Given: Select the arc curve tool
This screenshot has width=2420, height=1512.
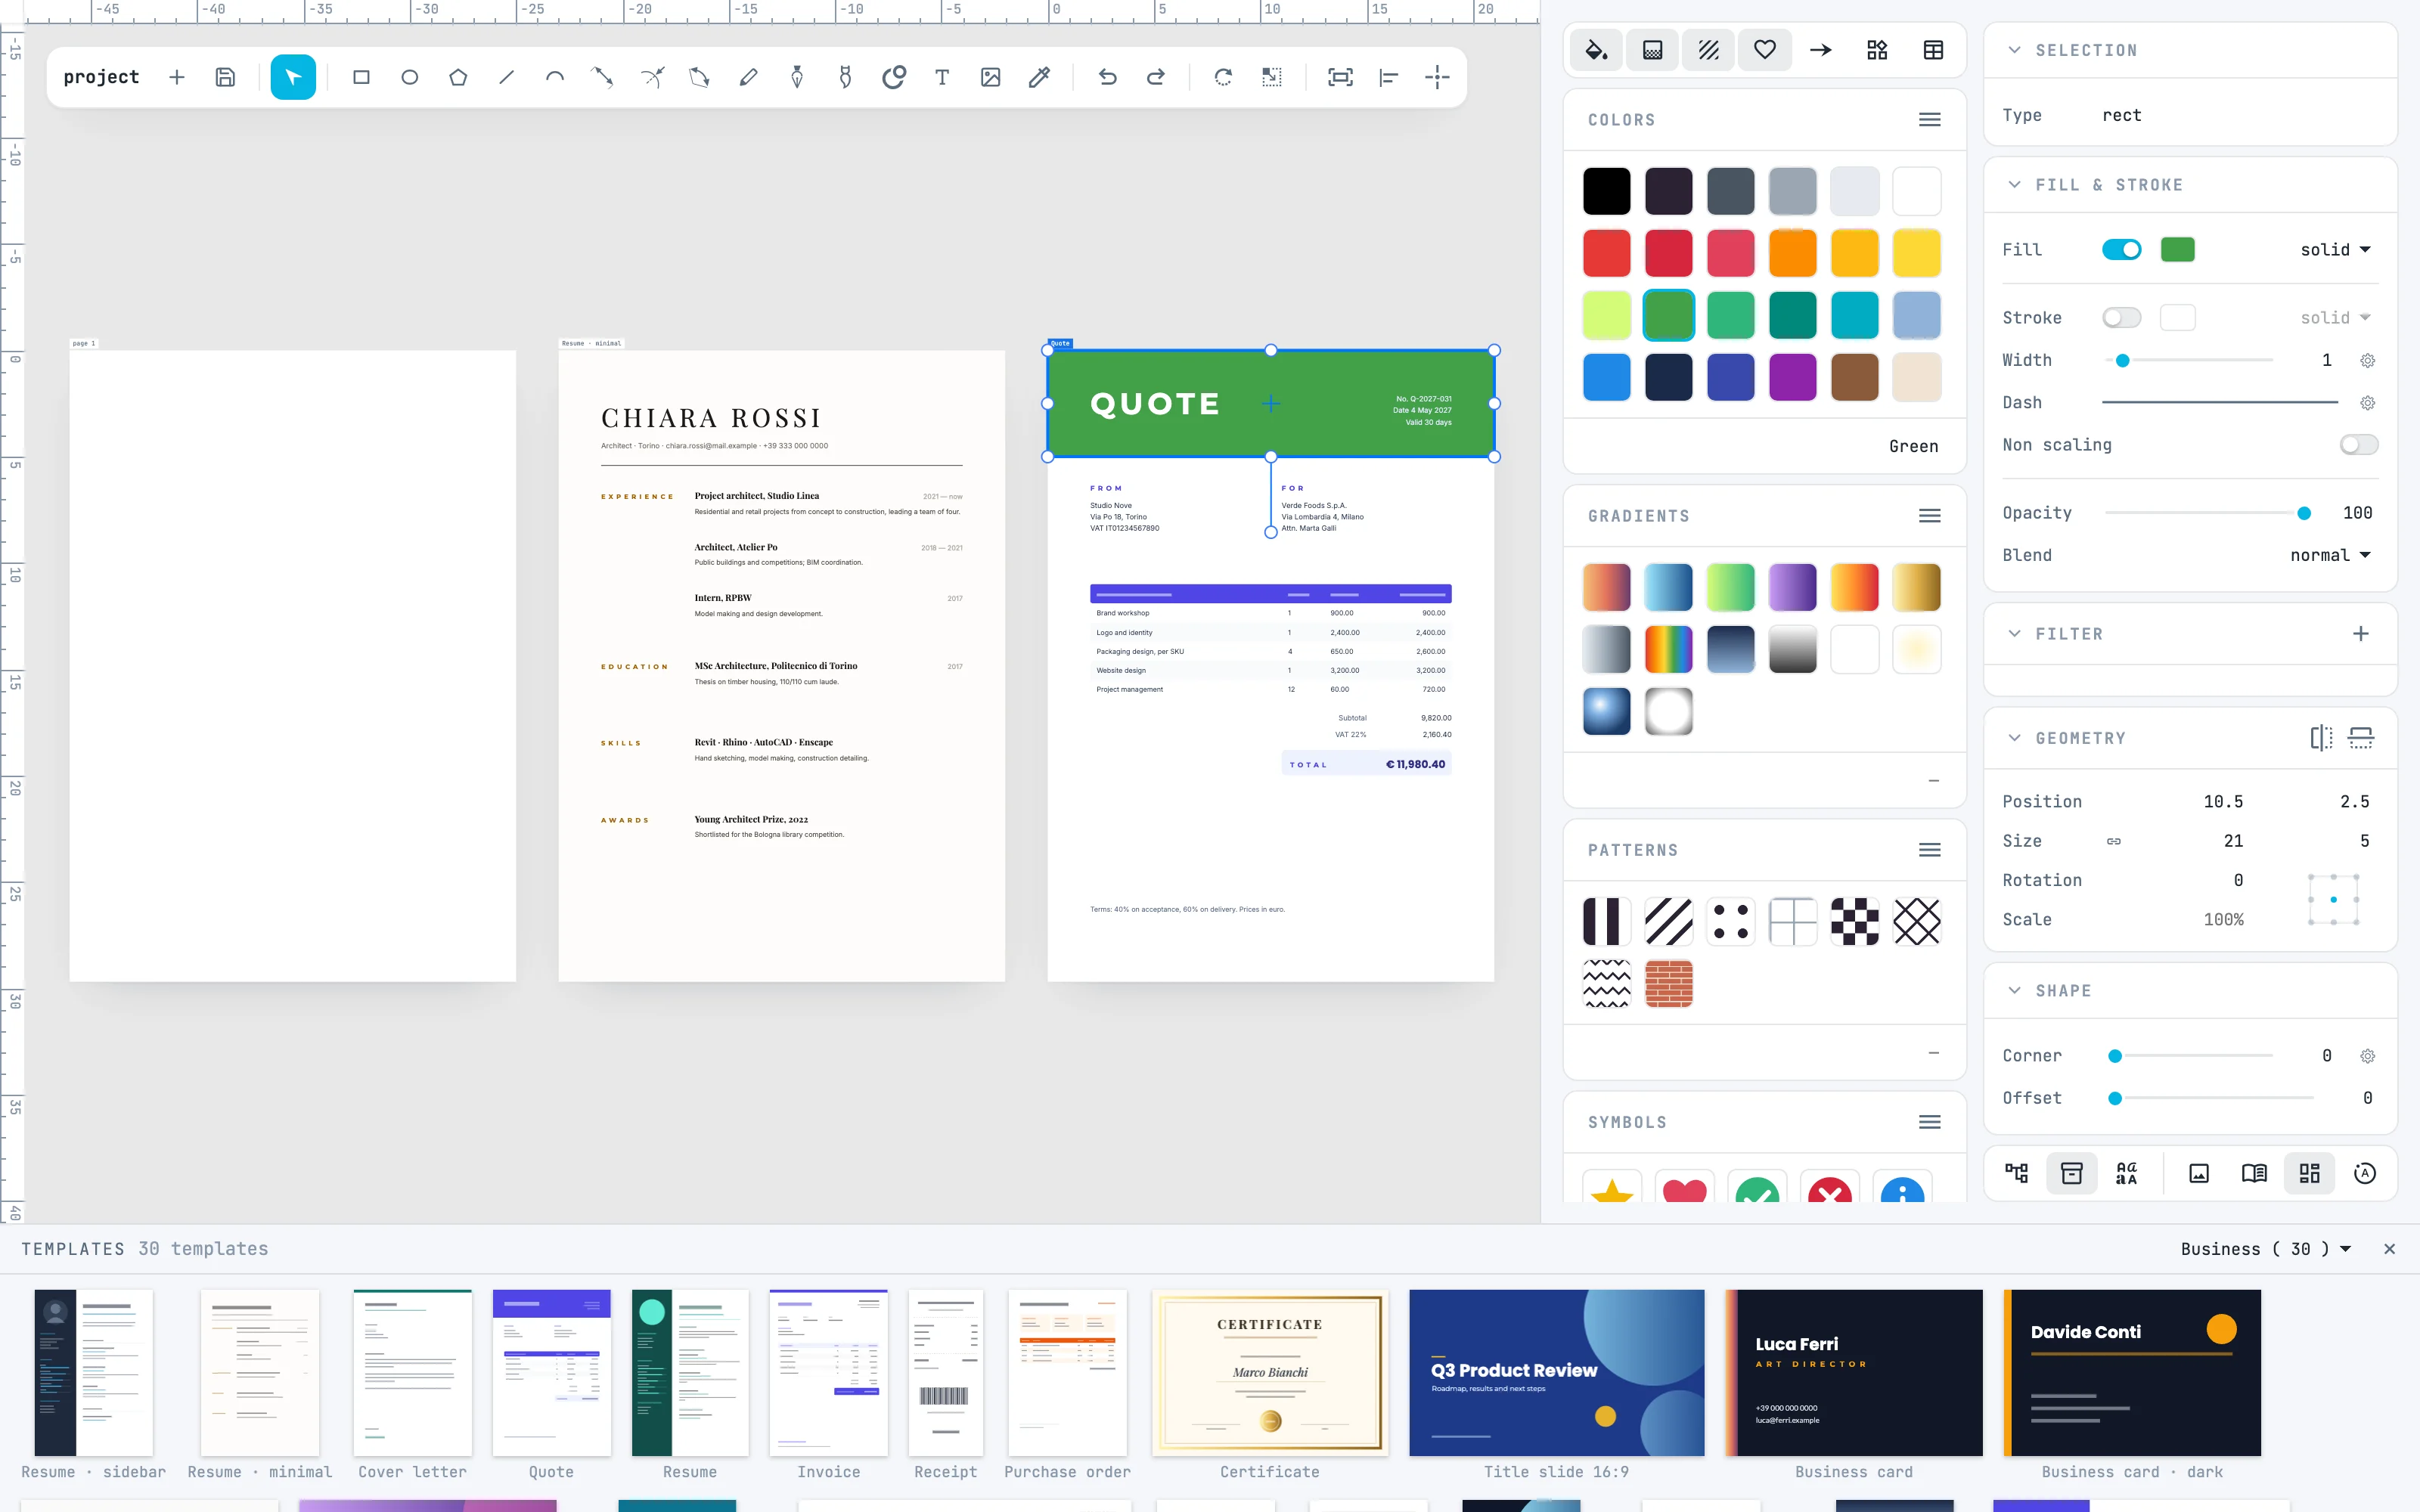Looking at the screenshot, I should [555, 77].
